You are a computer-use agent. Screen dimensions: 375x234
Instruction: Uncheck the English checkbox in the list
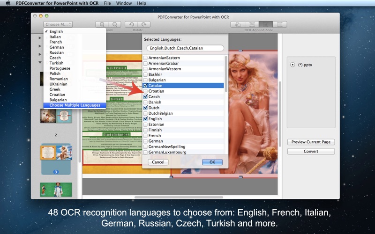tap(145, 119)
